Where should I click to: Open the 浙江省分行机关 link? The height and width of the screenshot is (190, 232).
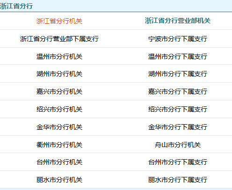click(x=59, y=21)
